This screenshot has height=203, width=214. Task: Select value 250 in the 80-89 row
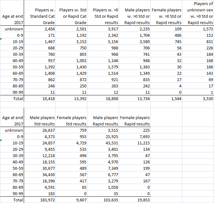[71, 86]
